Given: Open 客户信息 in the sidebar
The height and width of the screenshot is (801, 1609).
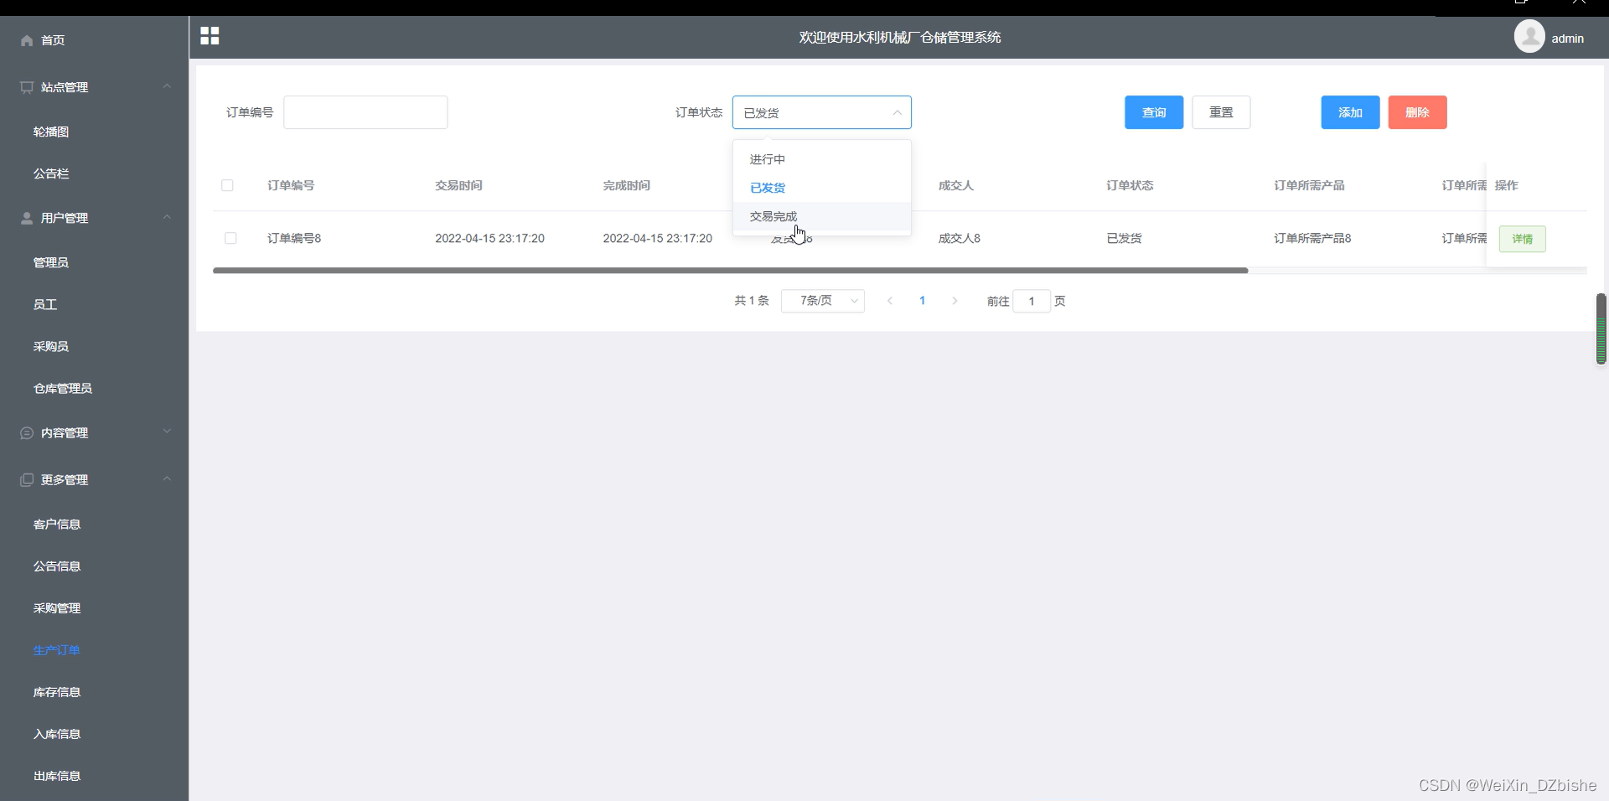Looking at the screenshot, I should click(x=57, y=525).
